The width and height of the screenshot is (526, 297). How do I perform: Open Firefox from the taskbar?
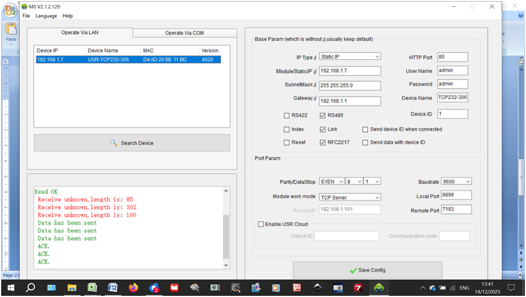click(x=133, y=288)
